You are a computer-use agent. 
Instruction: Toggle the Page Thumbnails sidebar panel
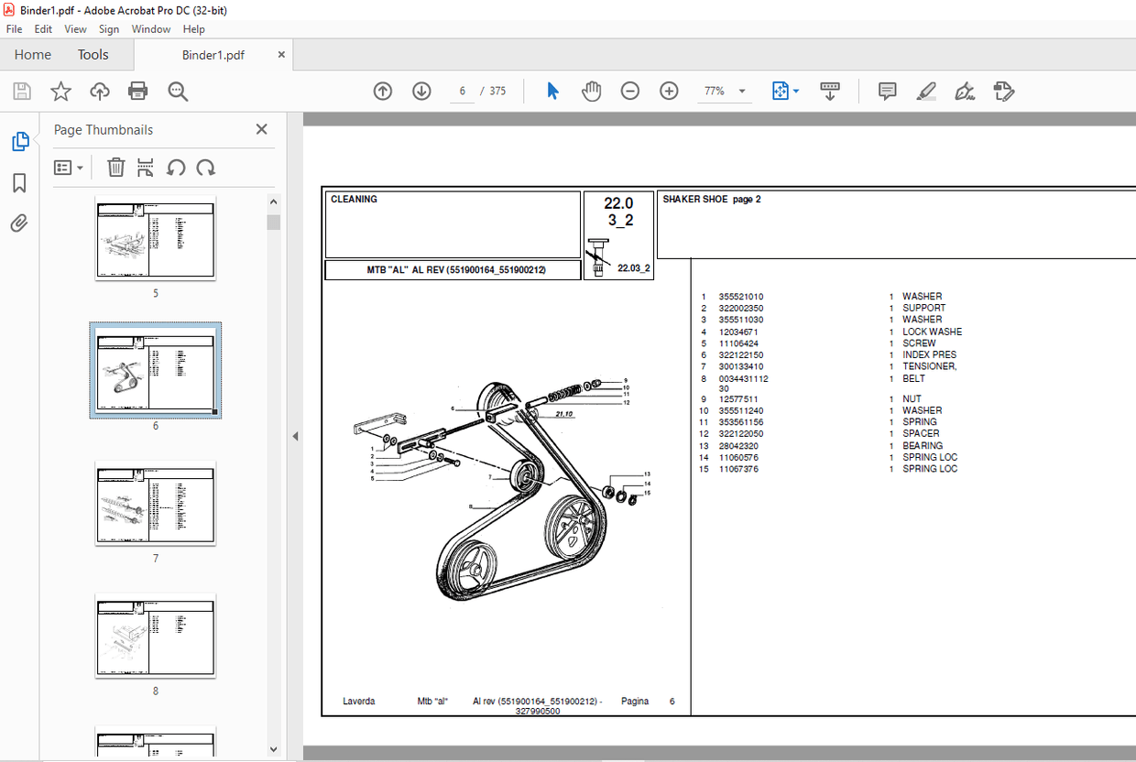click(x=19, y=141)
